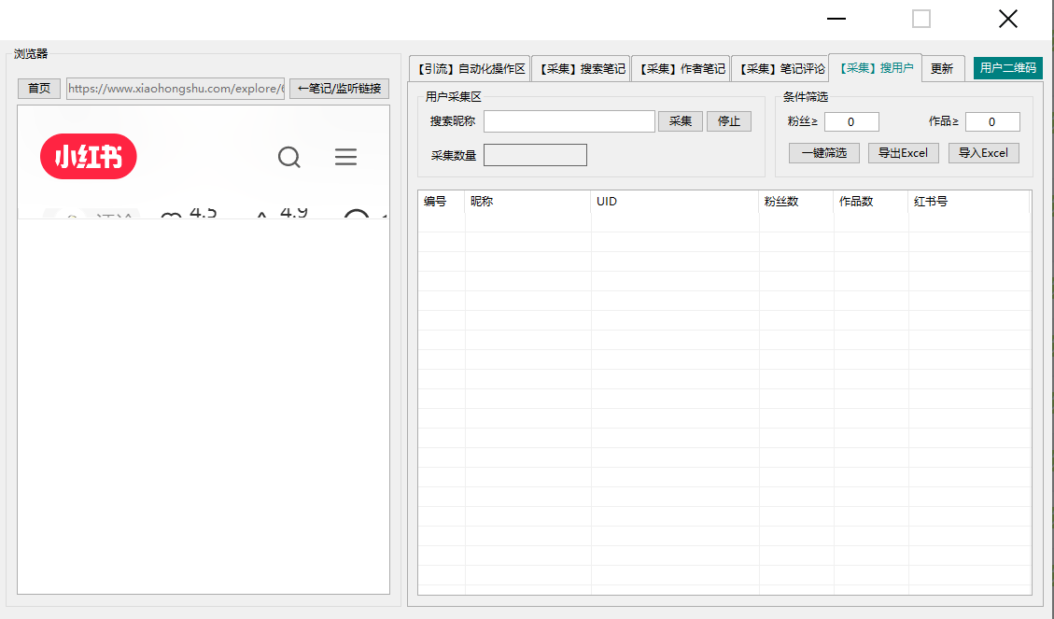Click the 用户二维码 button
This screenshot has width=1054, height=619.
pyautogui.click(x=1007, y=68)
